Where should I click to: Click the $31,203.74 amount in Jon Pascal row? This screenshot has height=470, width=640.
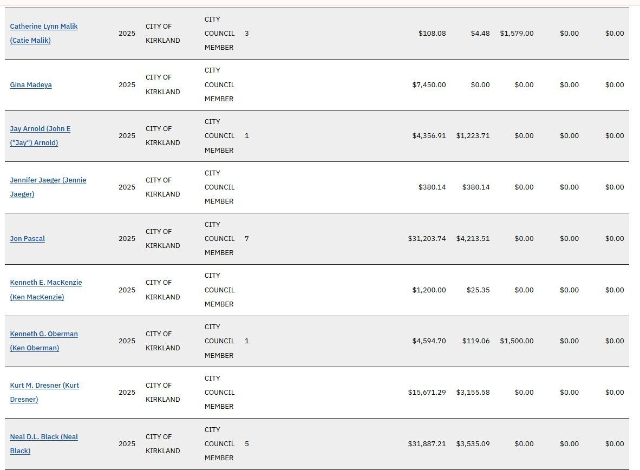(x=427, y=238)
